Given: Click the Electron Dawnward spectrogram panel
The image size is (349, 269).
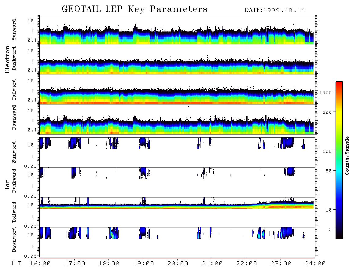Looking at the screenshot, I should point(177,120).
